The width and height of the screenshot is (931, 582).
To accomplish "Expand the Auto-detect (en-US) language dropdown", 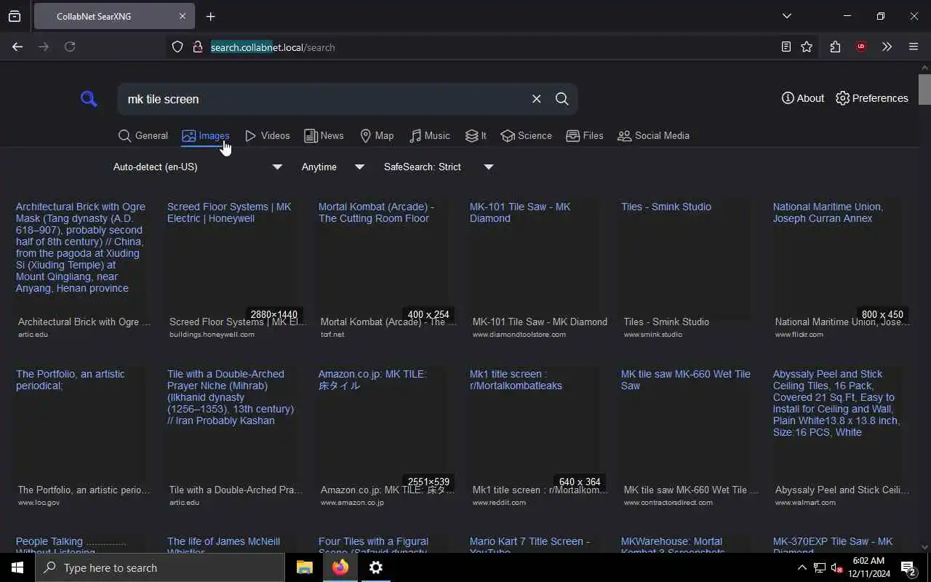I will tap(196, 167).
